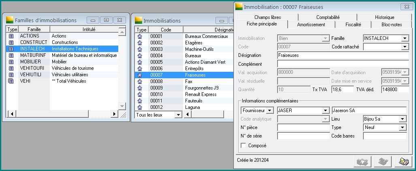Open the Famille dropdown showing INSTALECH
The height and width of the screenshot is (171, 416).
[405, 38]
